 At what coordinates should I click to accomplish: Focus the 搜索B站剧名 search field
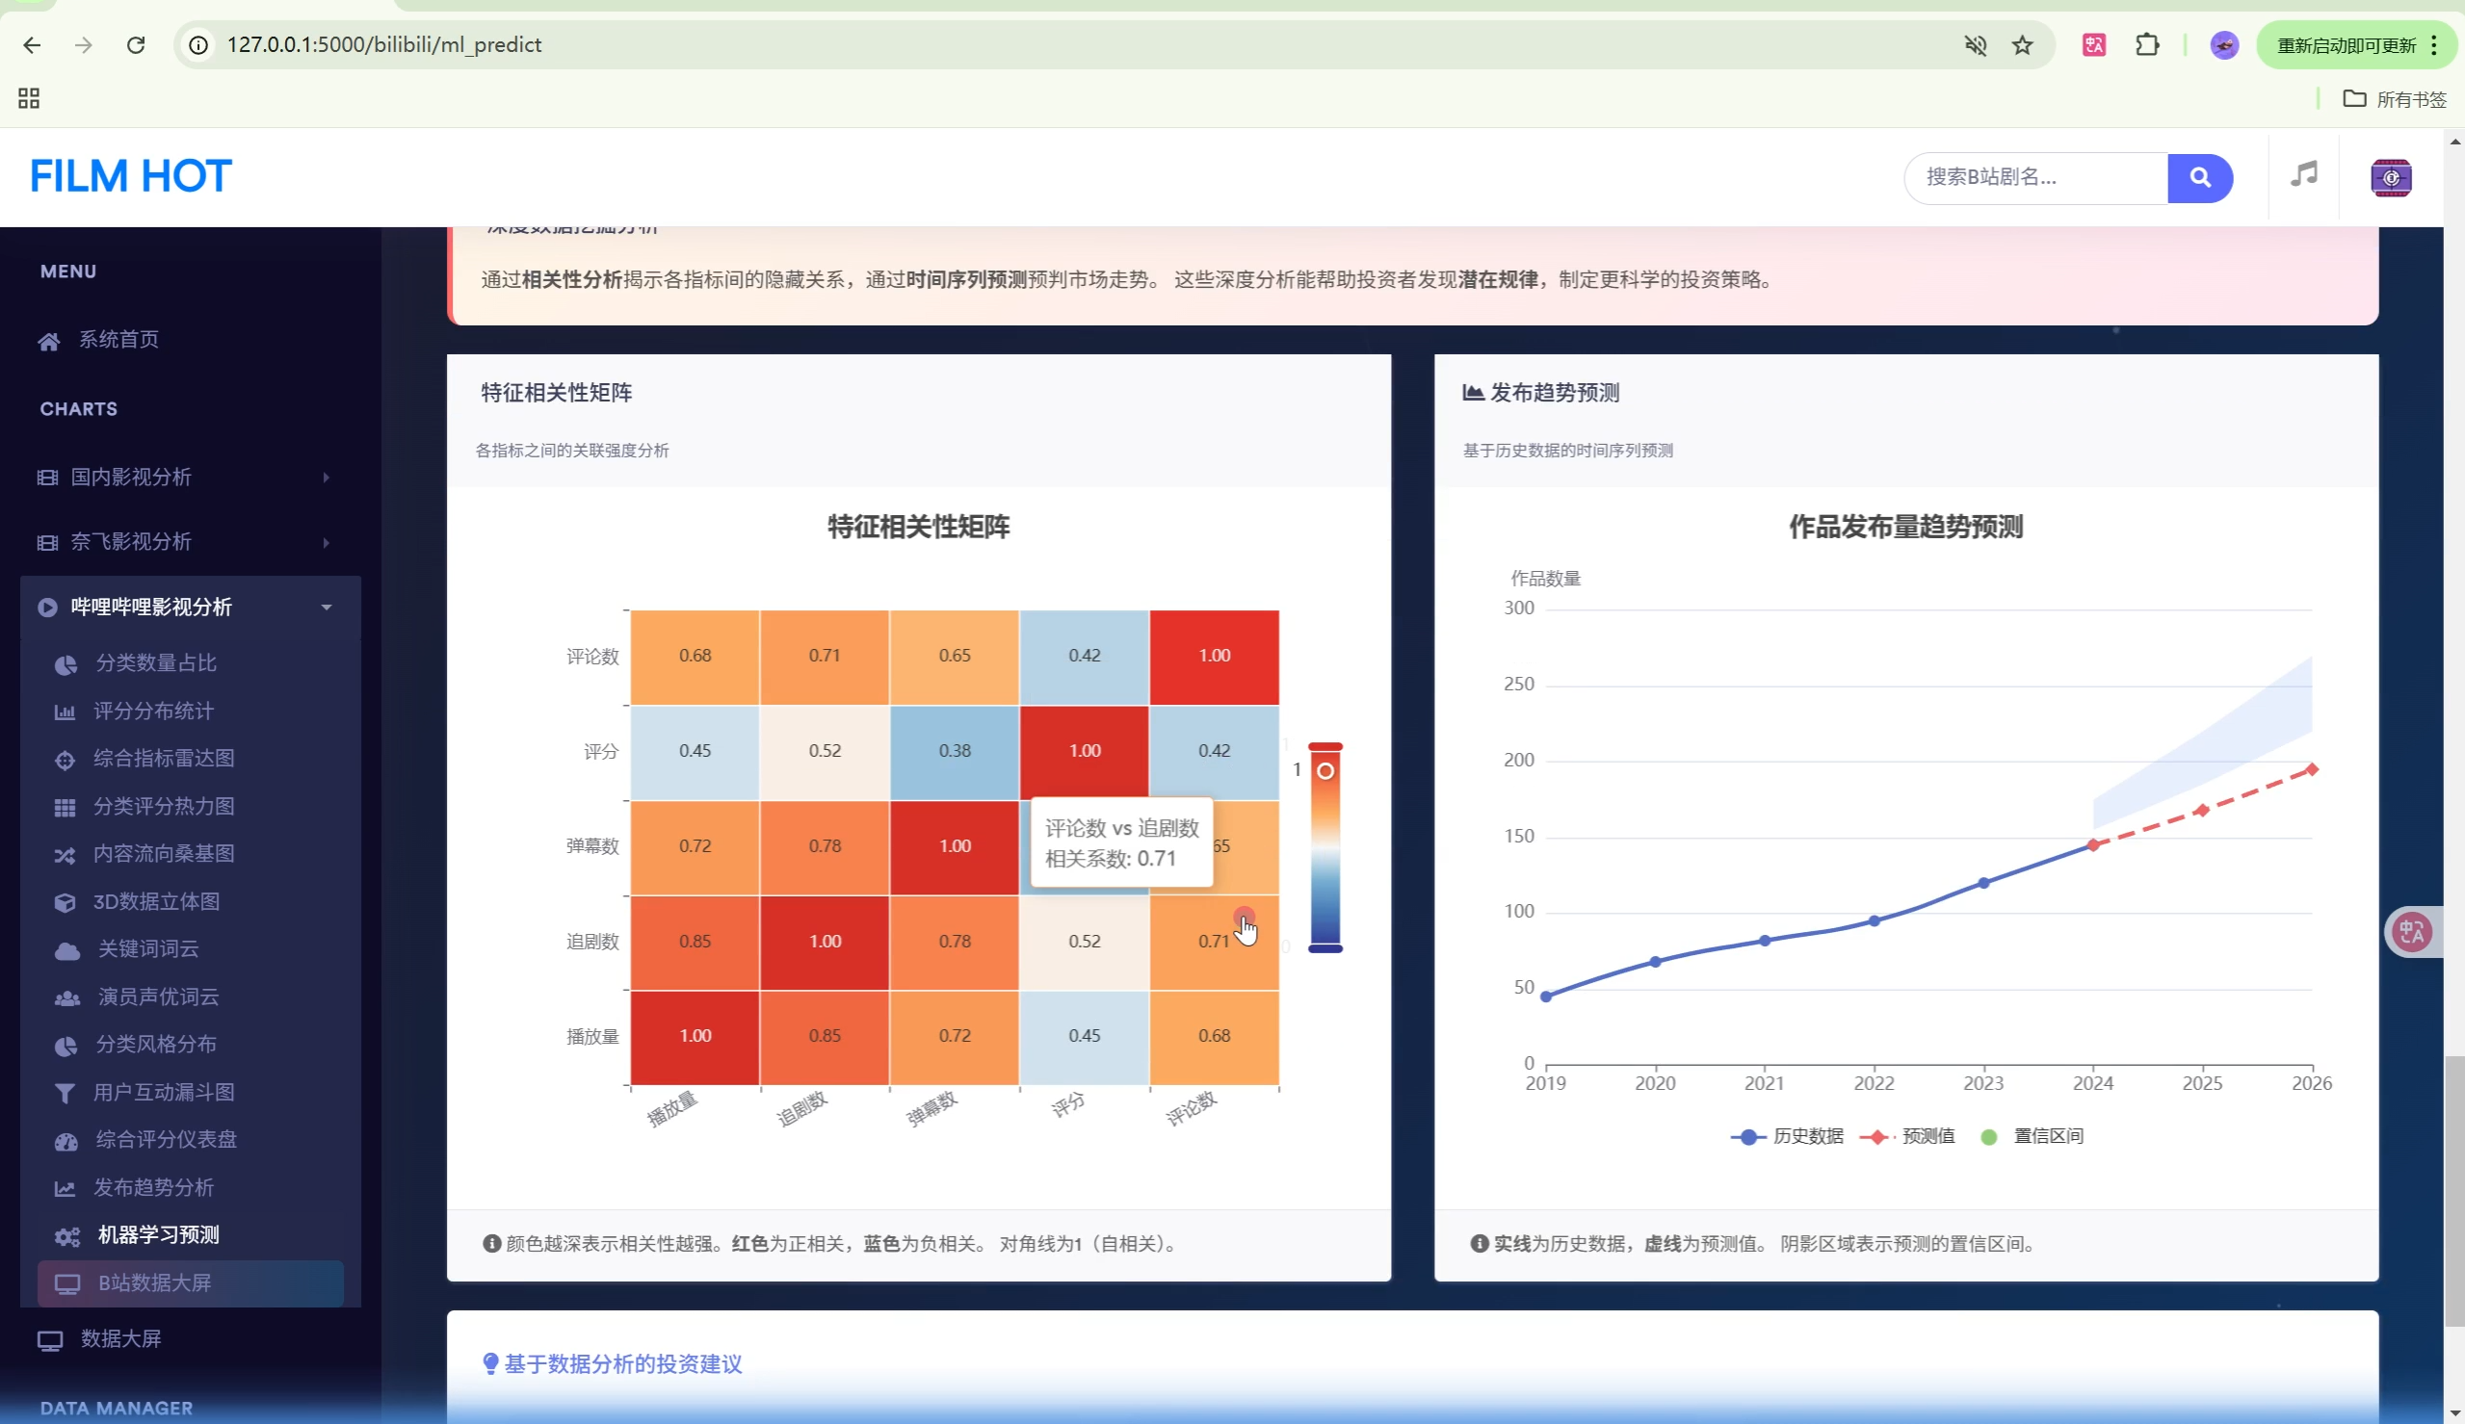(x=2034, y=177)
